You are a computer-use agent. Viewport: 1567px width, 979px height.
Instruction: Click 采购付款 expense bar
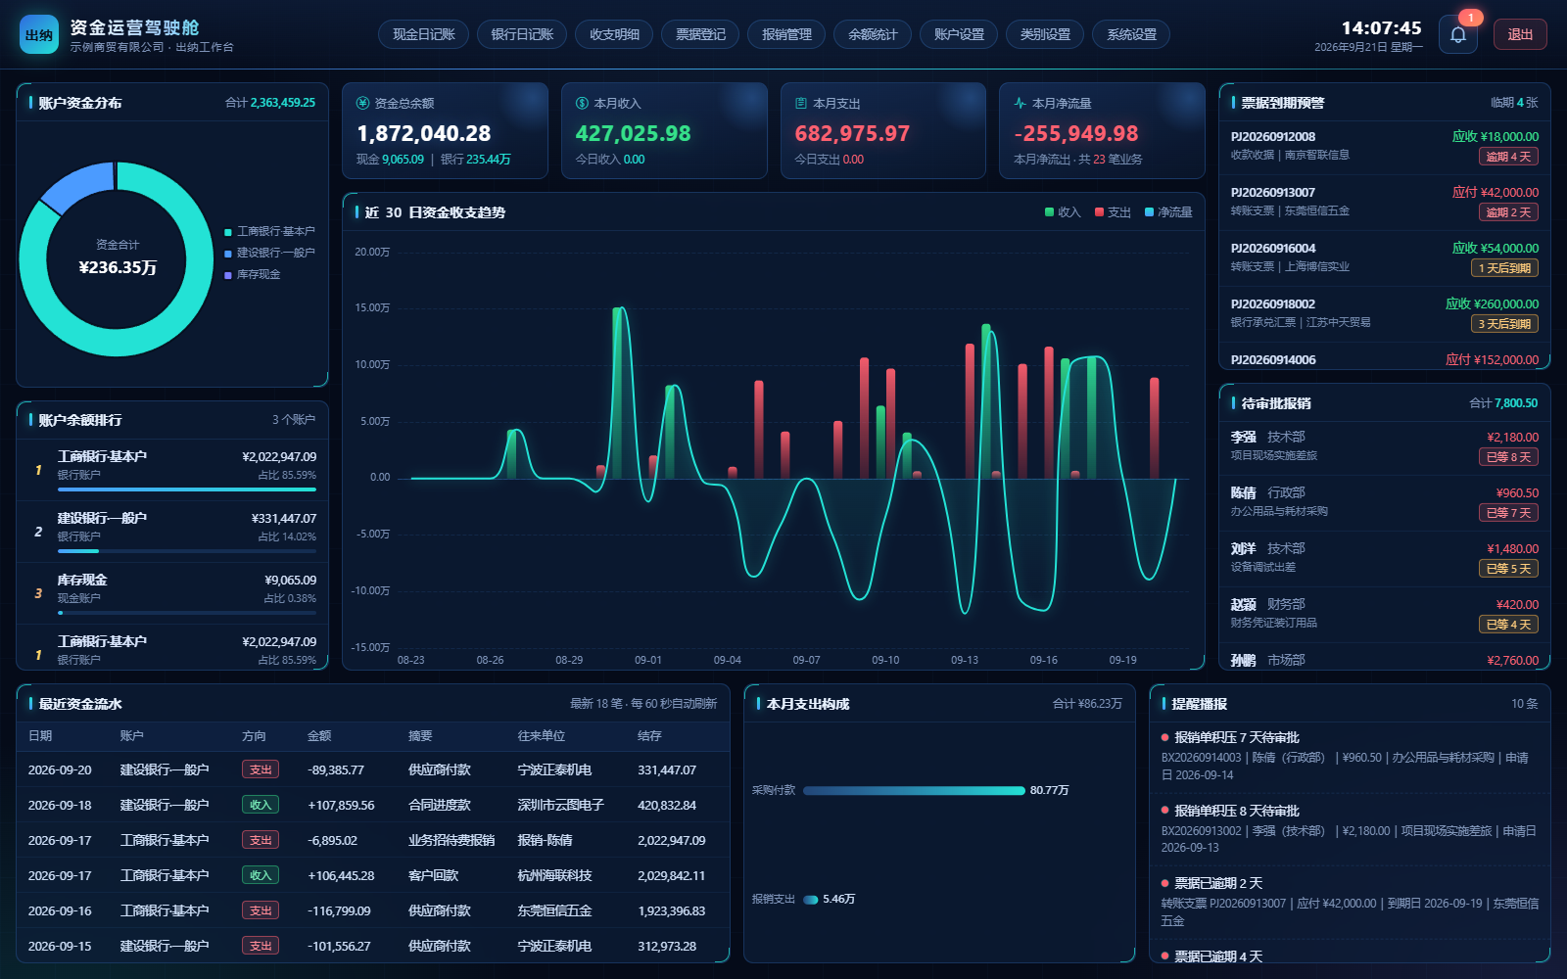914,790
